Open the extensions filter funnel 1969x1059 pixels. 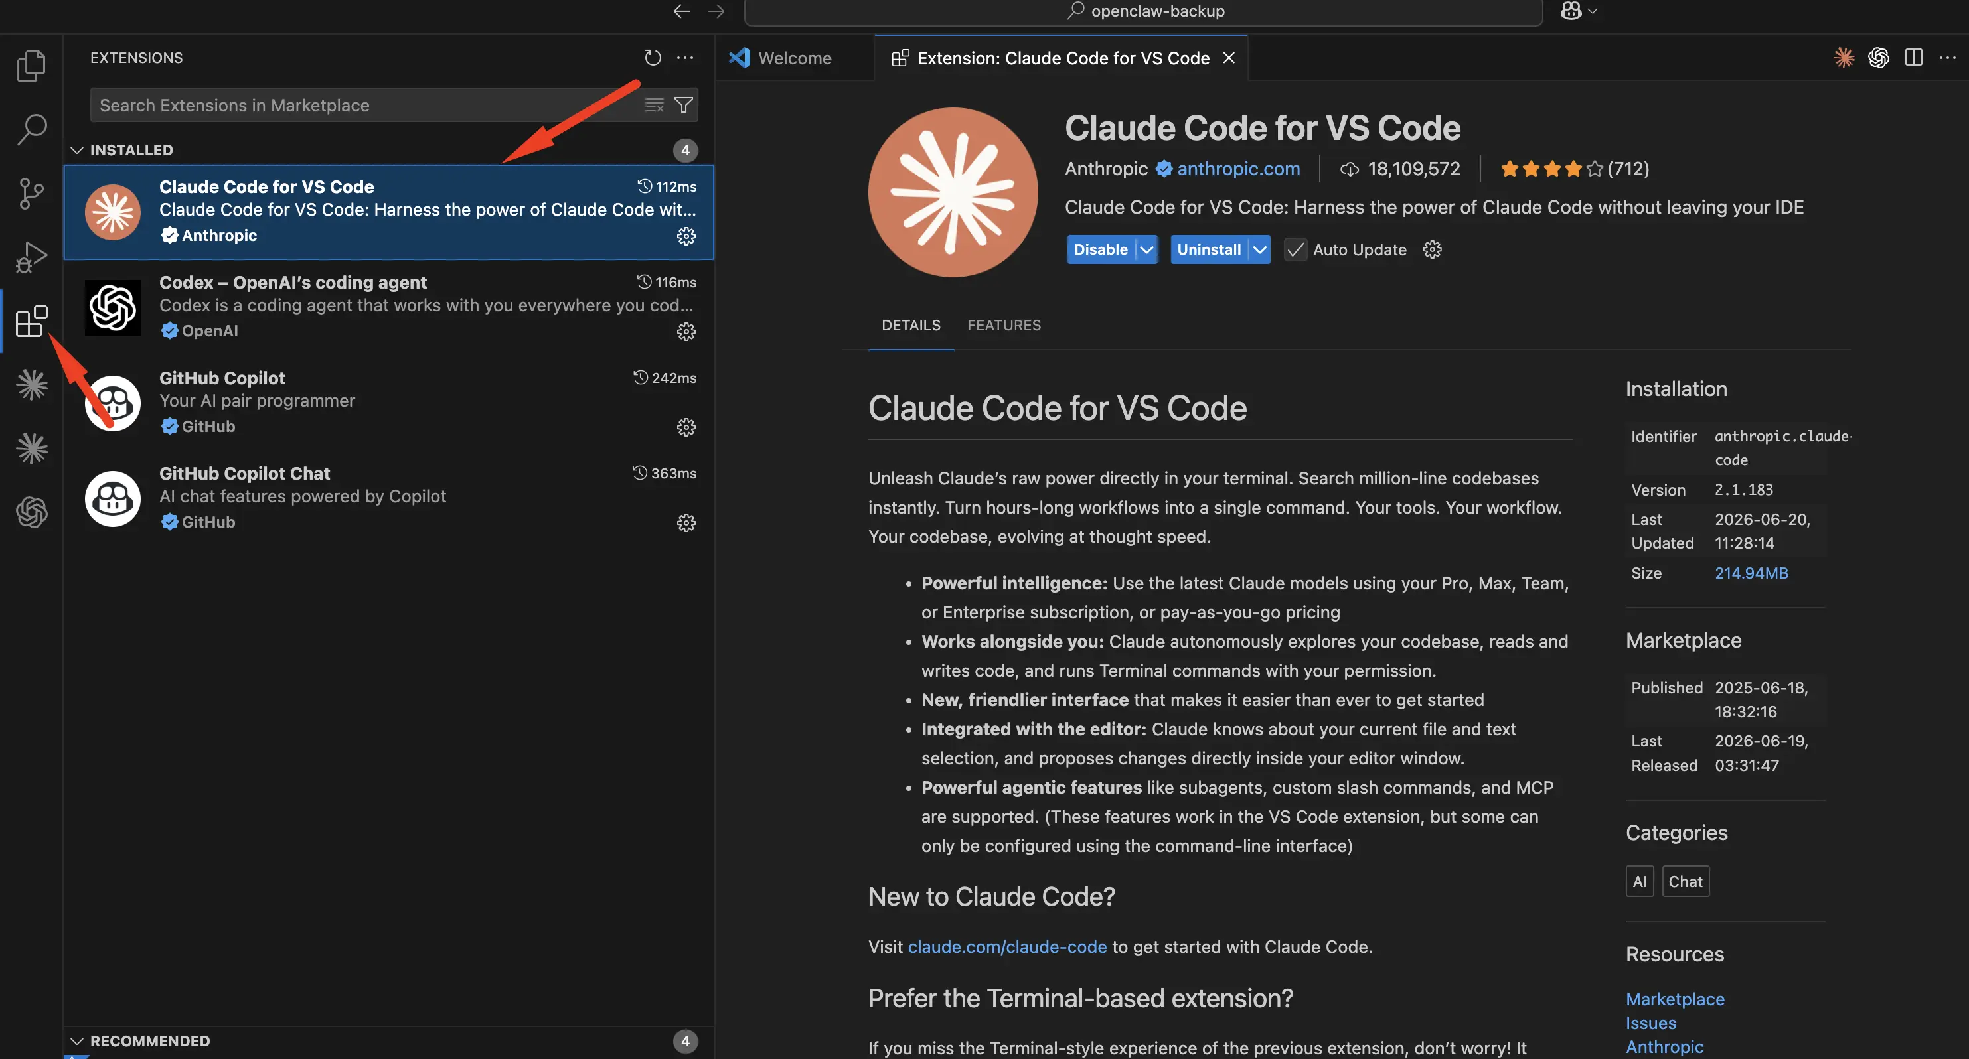[x=684, y=106]
